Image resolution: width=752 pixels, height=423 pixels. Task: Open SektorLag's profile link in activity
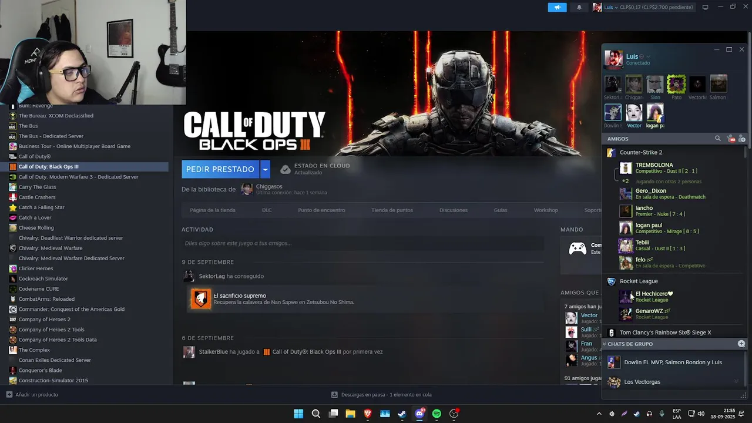(211, 276)
